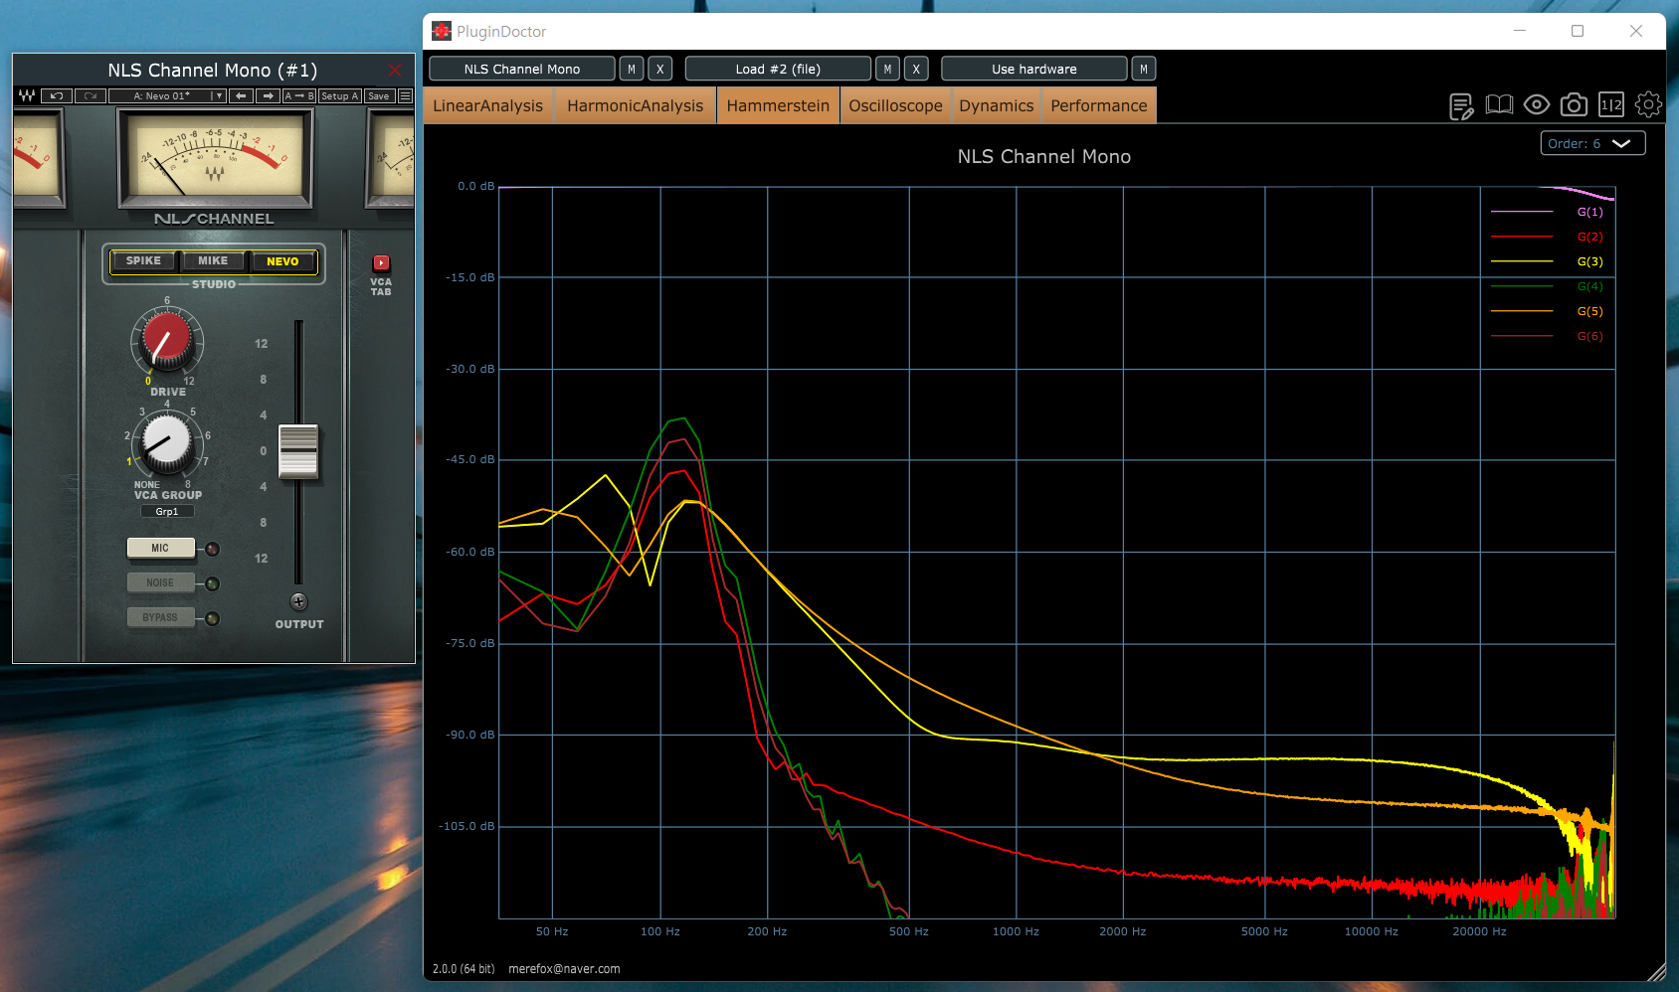Click the OUTPUT fader handle

click(x=298, y=451)
